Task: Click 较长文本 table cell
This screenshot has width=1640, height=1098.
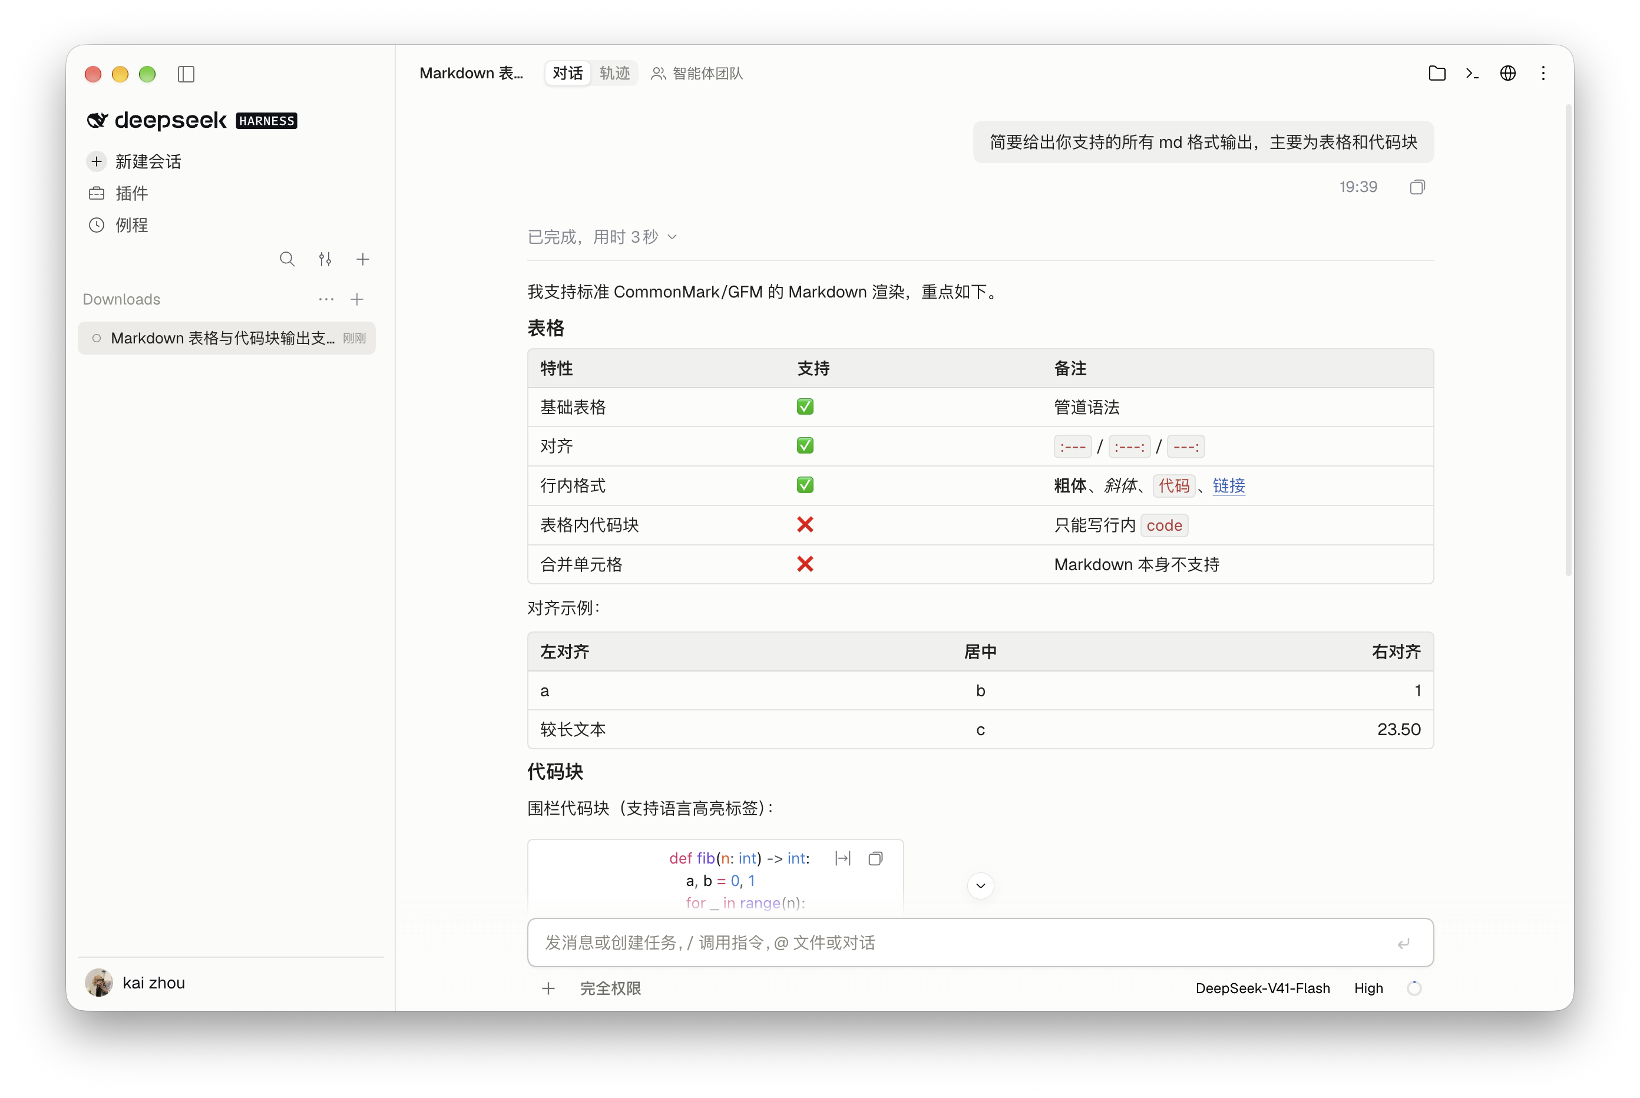Action: [573, 729]
